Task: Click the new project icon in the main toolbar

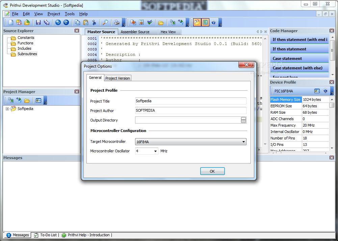Action: tap(19, 22)
